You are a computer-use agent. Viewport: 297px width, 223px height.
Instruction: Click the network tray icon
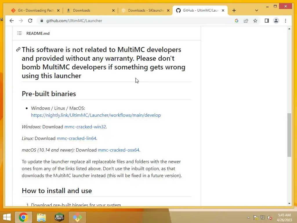[x=263, y=217]
